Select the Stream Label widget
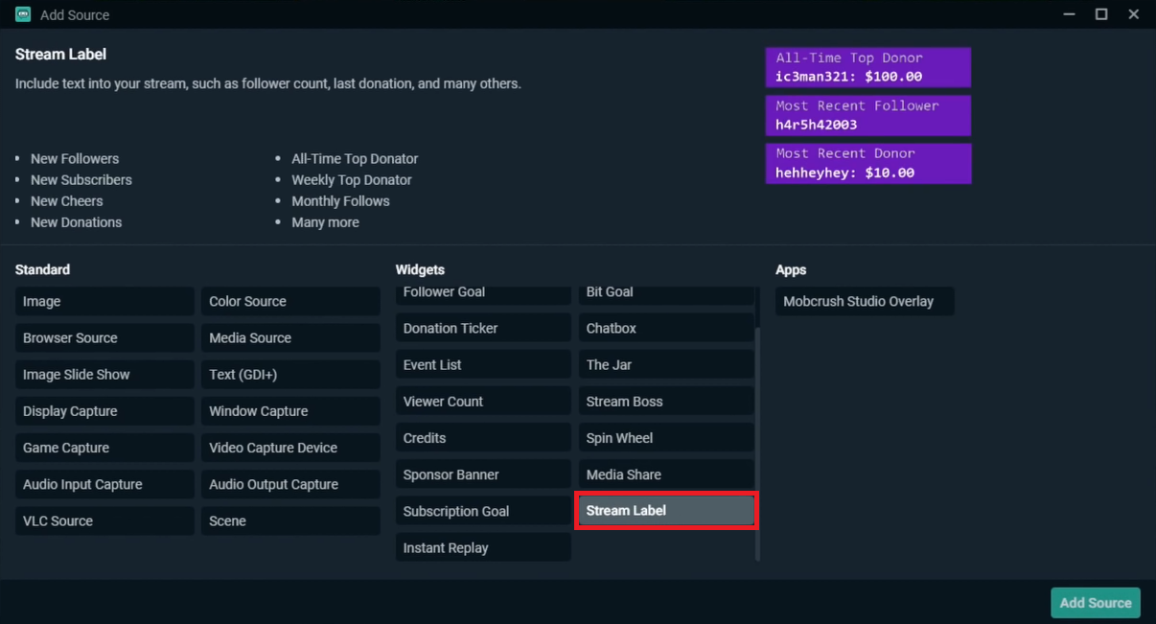Viewport: 1156px width, 624px height. pos(666,510)
